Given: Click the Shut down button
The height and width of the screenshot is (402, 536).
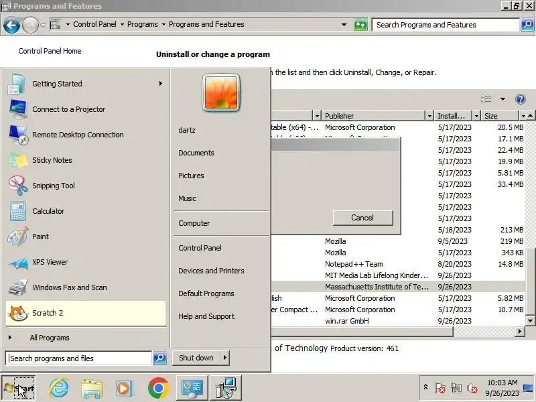Looking at the screenshot, I should pos(196,358).
